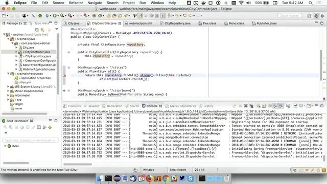Close the CityController.java editor tab

120,23
